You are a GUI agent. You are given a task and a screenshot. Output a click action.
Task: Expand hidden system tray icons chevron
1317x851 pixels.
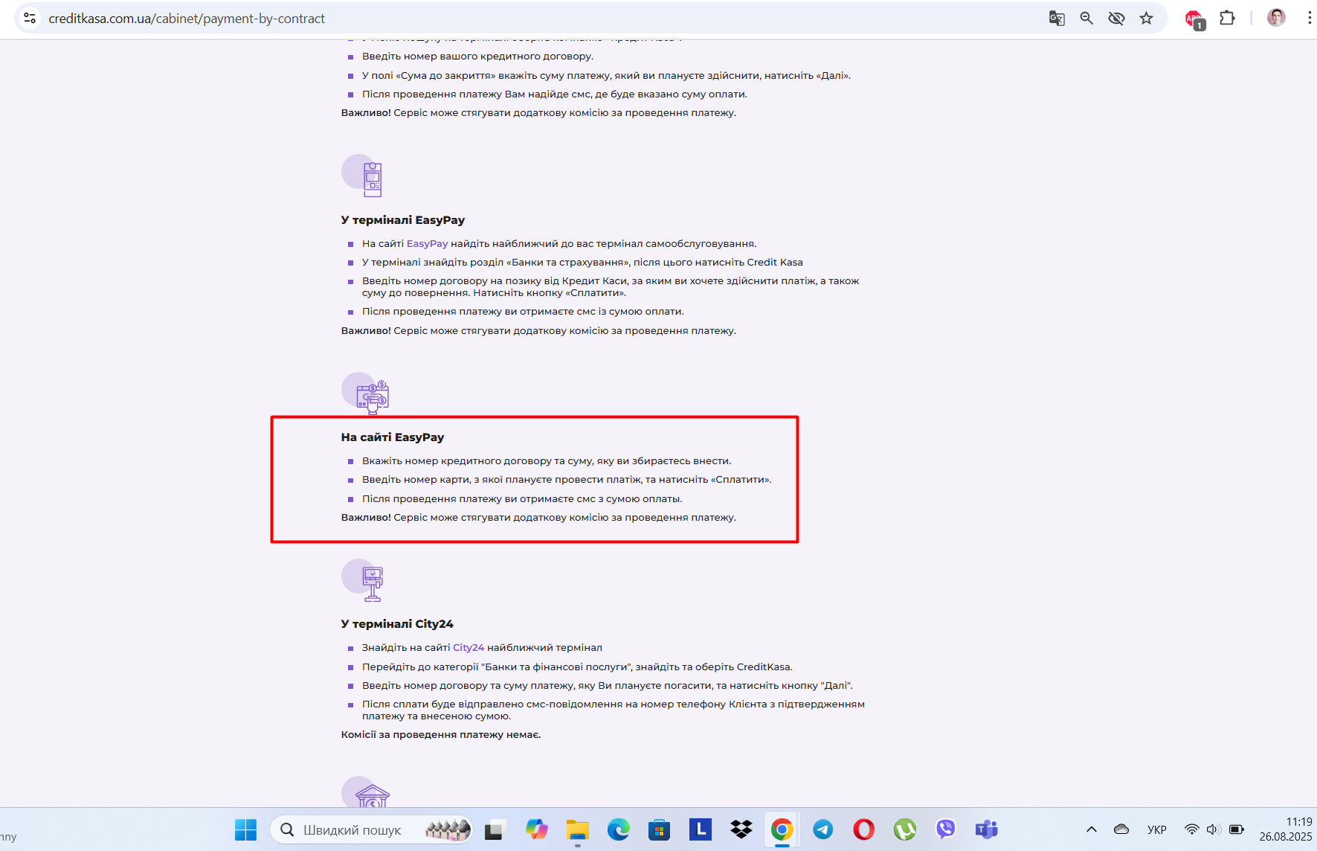[1091, 829]
